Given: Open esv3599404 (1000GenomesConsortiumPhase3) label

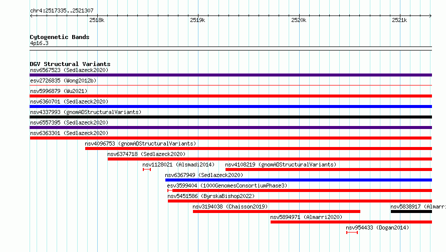Looking at the screenshot, I should tap(227, 185).
